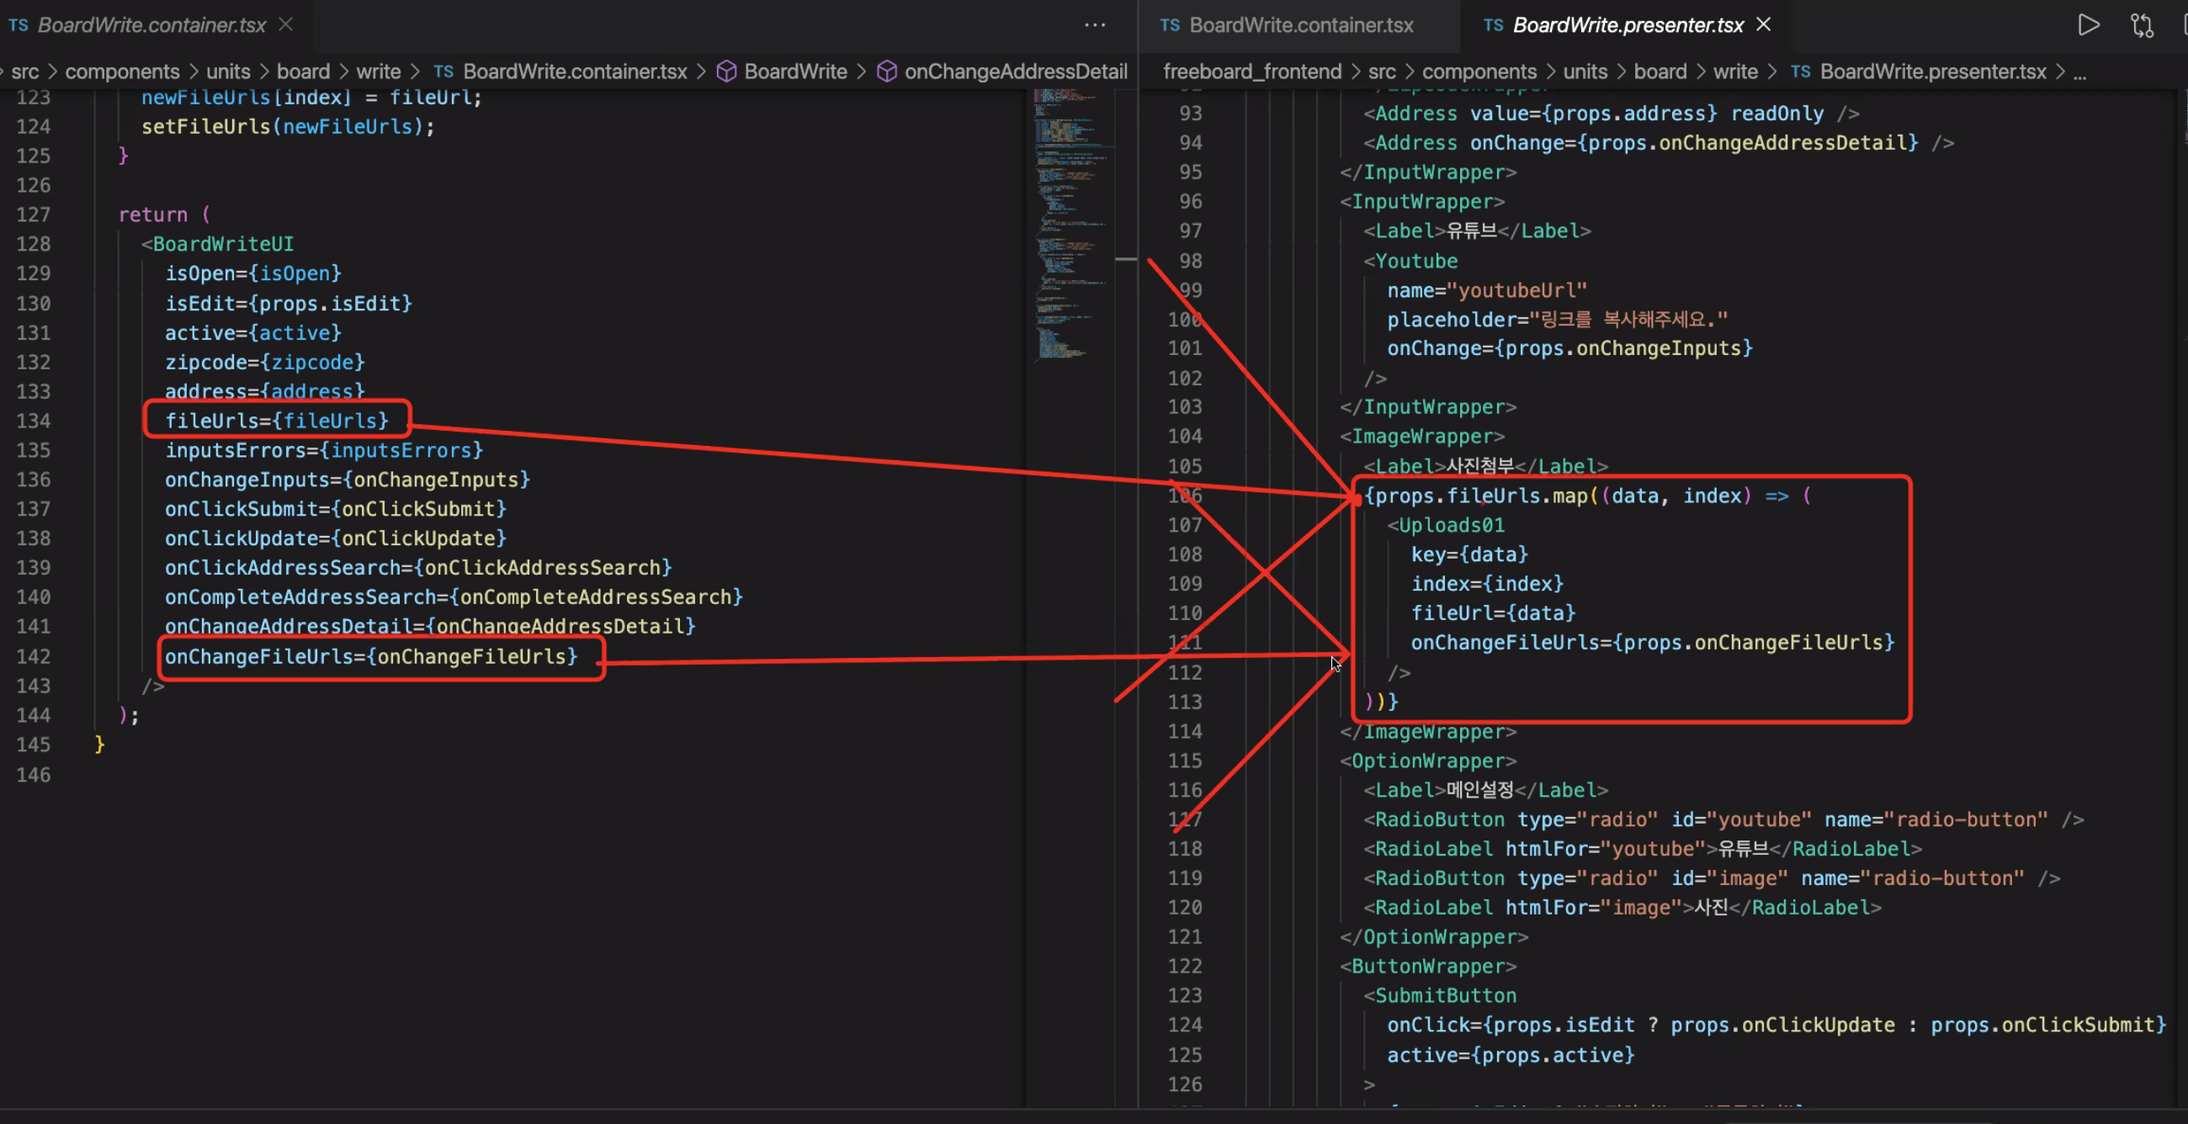Click onChangeAddressDetail breadcrumb item
This screenshot has width=2188, height=1124.
tap(1015, 72)
